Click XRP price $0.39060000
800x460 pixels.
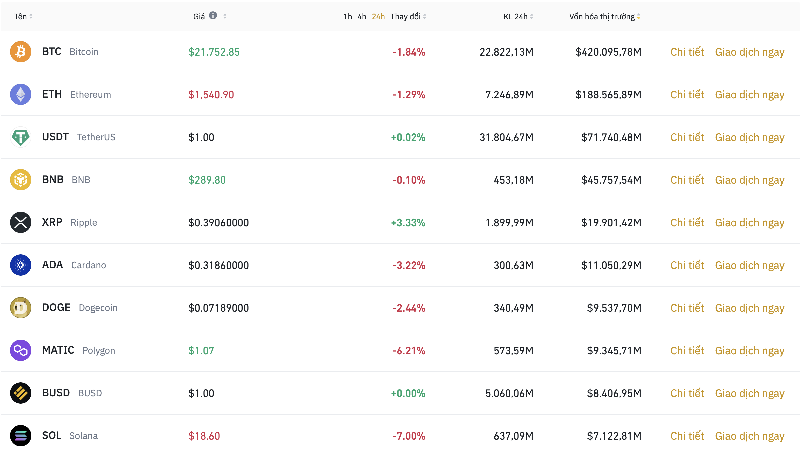[x=219, y=223]
